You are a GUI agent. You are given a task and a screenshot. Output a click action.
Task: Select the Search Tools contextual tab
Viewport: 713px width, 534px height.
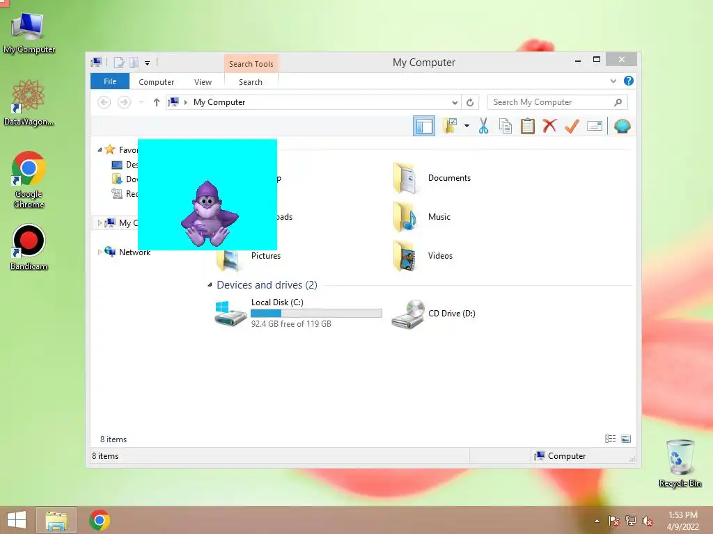tap(251, 63)
